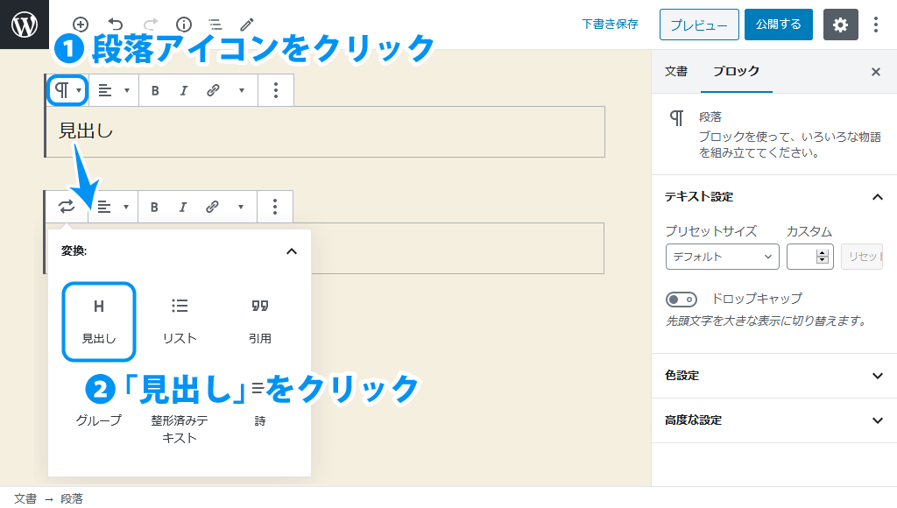Click the リセット reset button

pos(862,257)
